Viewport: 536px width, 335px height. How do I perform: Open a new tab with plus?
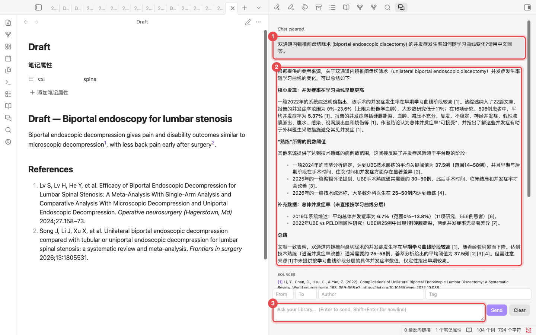click(245, 8)
